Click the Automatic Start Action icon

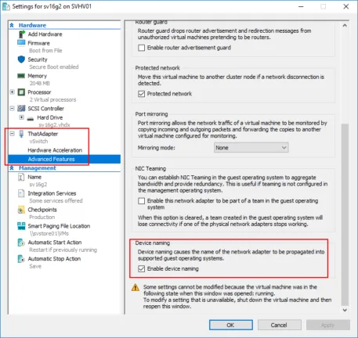[21, 243]
